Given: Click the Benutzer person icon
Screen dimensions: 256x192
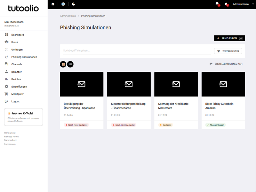Looking at the screenshot, I should [6, 71].
